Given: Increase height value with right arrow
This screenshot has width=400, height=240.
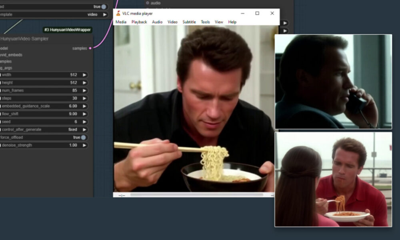Looking at the screenshot, I should [x=84, y=83].
